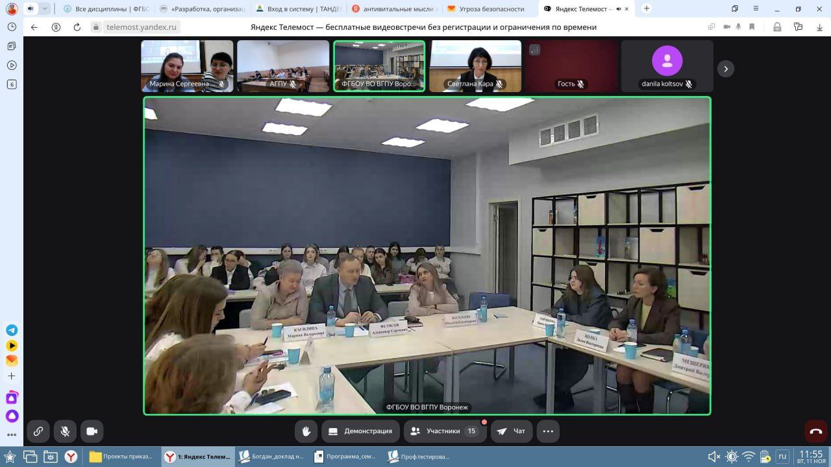Reload the Telemost page
831x467 pixels.
tap(77, 27)
